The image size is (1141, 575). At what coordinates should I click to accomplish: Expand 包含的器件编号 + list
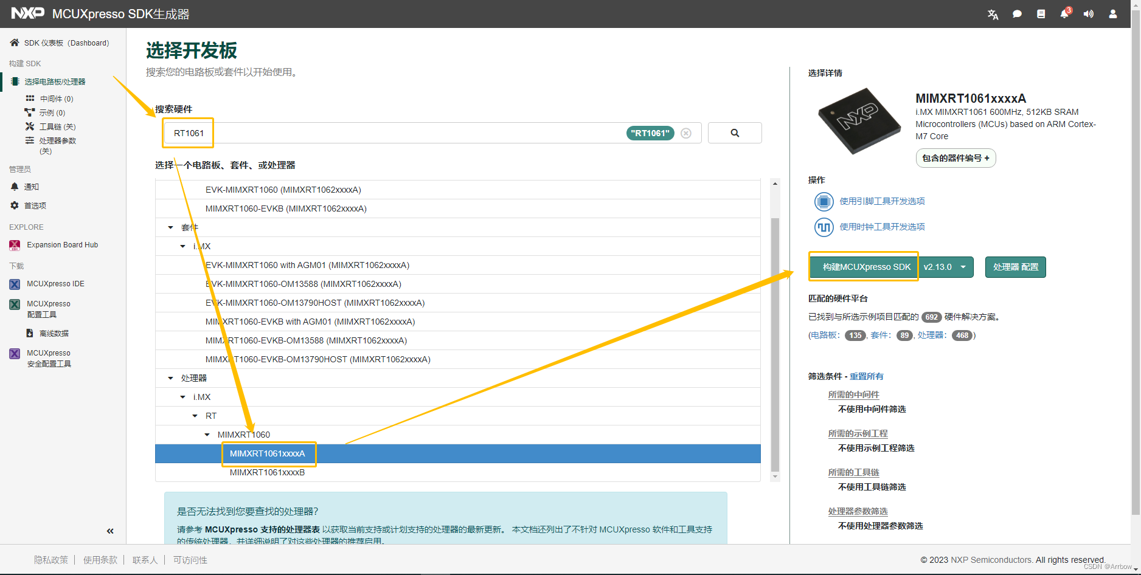point(955,158)
